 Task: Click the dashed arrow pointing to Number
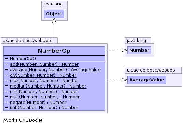pos(116,50)
